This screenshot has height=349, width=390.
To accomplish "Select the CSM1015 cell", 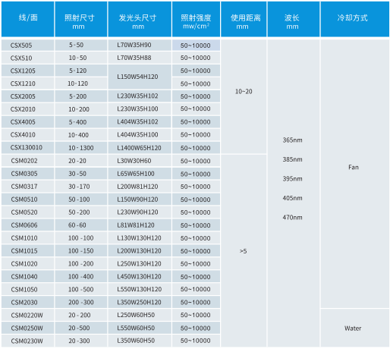I will pyautogui.click(x=27, y=251).
